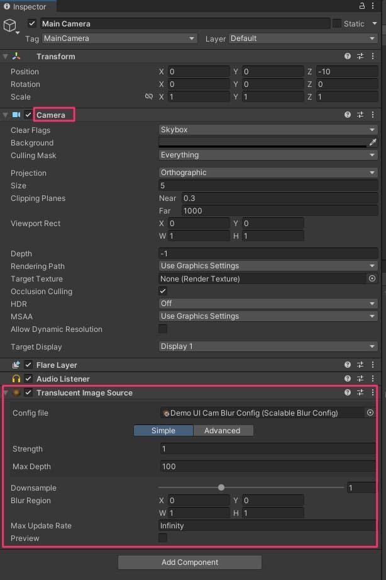Open Flare Layer presets icon
This screenshot has width=386, height=580.
pyautogui.click(x=360, y=365)
